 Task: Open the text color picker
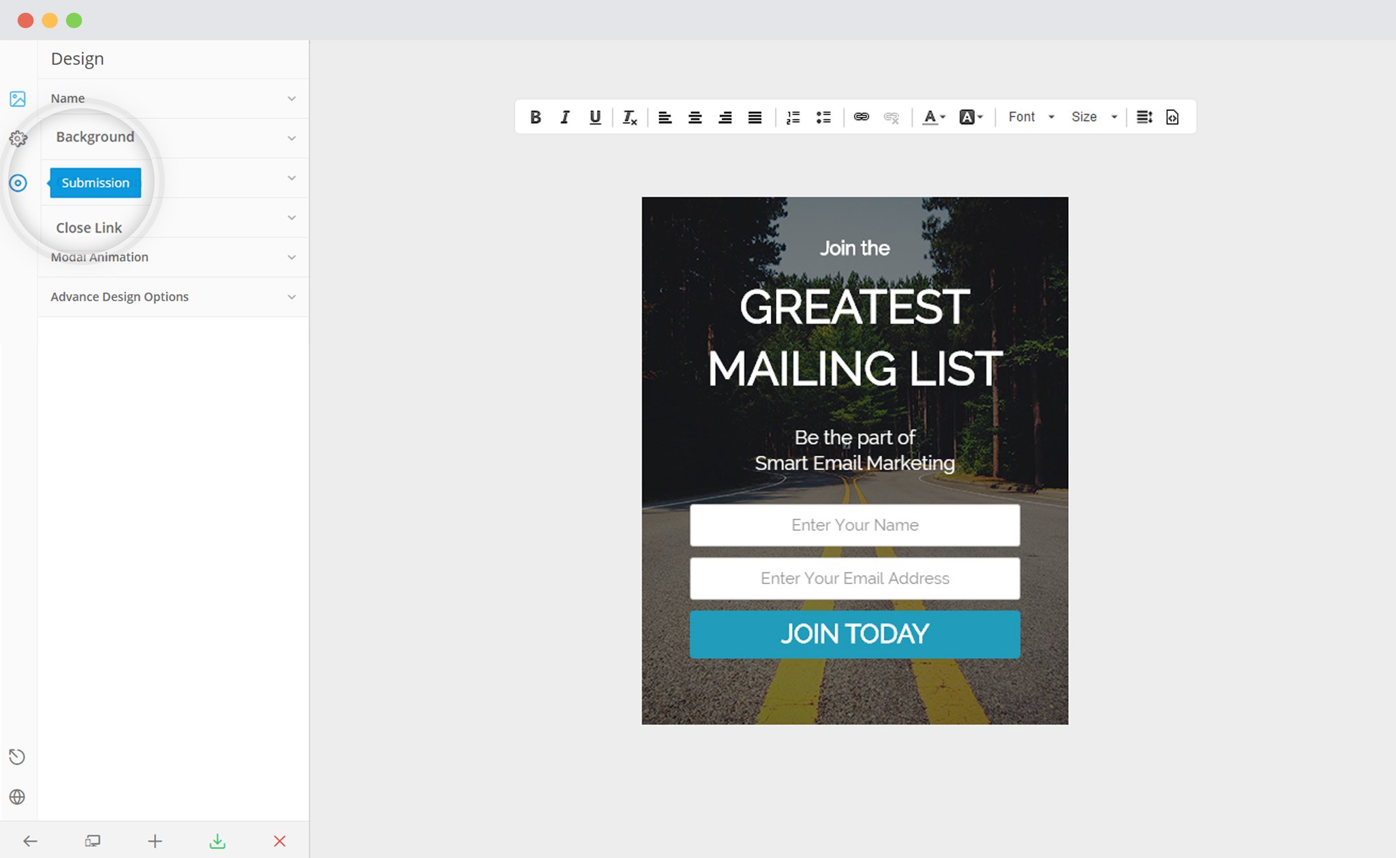coord(934,117)
